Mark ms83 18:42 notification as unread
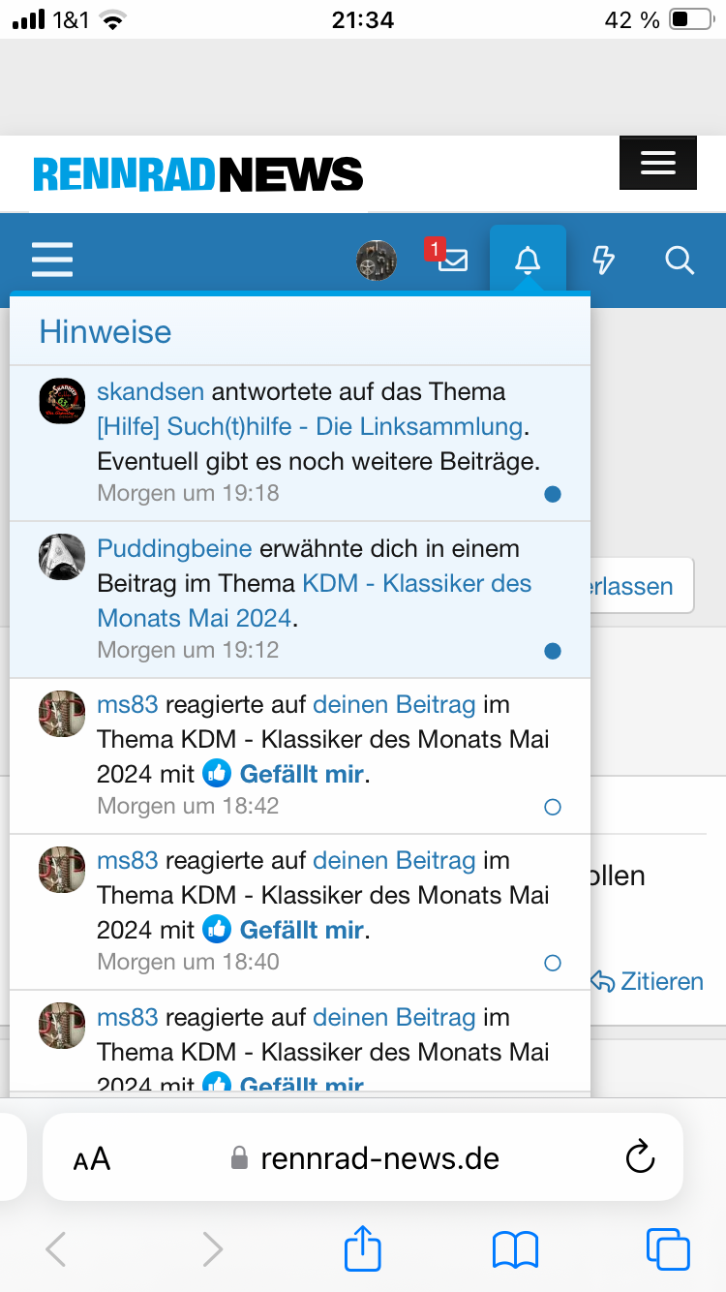This screenshot has width=726, height=1292. [x=553, y=807]
